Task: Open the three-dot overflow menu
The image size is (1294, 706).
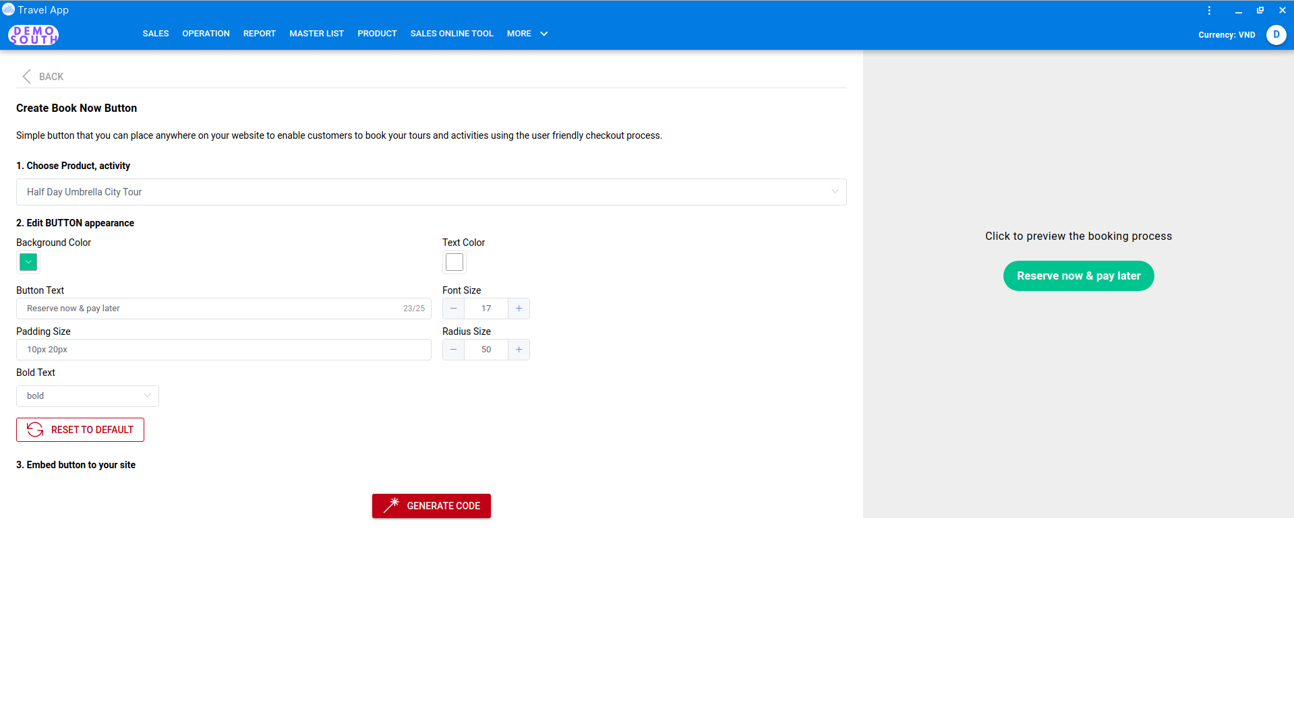Action: click(x=1208, y=10)
